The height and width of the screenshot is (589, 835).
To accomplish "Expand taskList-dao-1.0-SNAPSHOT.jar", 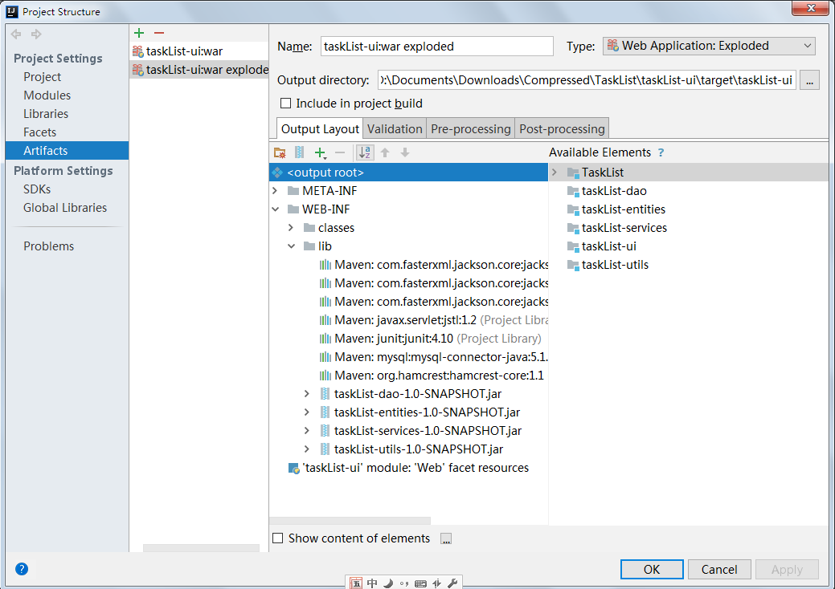I will pos(307,394).
